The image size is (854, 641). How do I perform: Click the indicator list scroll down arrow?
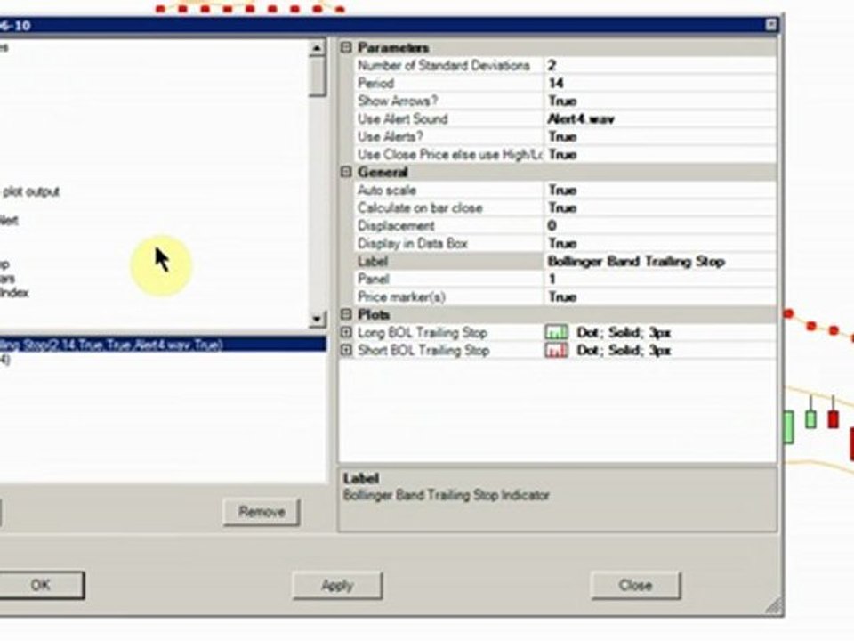[x=317, y=319]
